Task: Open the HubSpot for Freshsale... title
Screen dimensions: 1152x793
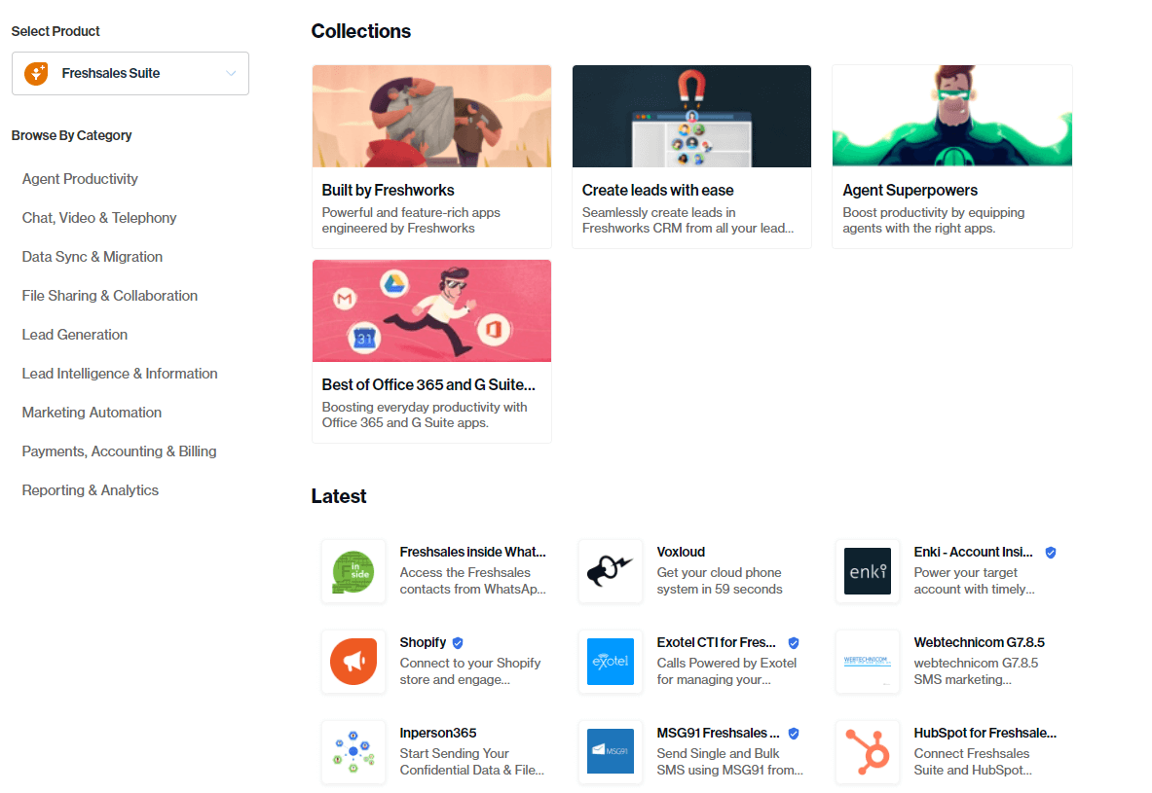Action: [x=985, y=733]
